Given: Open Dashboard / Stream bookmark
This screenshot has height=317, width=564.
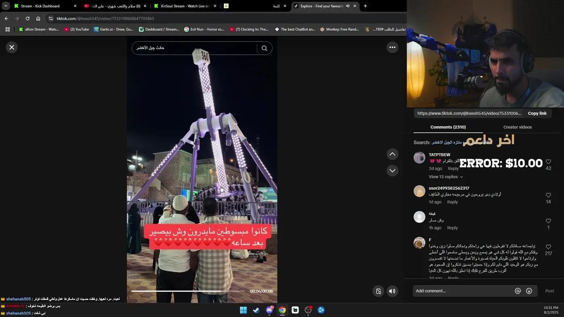Looking at the screenshot, I should pos(159,29).
